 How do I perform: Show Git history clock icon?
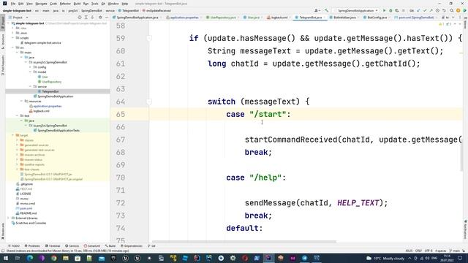click(437, 10)
